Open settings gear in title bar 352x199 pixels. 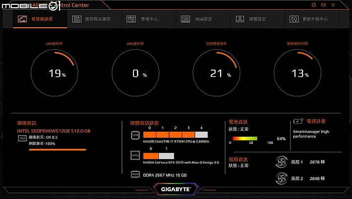coord(313,5)
